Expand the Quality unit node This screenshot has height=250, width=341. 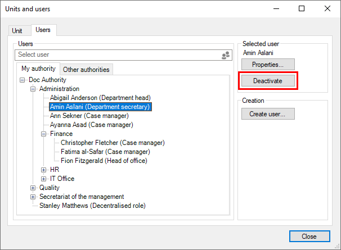[33, 188]
